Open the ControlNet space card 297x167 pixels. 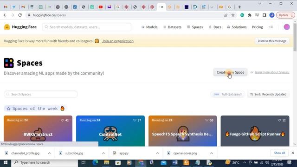pyautogui.click(x=110, y=131)
